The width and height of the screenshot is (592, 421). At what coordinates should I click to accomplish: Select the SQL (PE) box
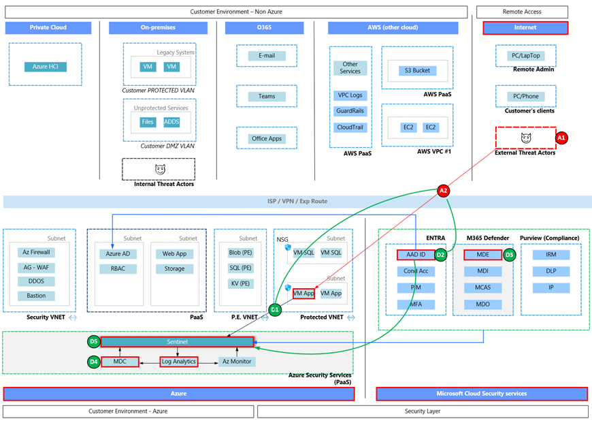tap(240, 268)
